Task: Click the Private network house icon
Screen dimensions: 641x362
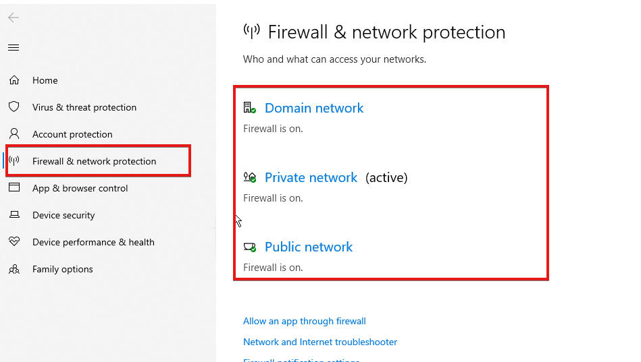Action: point(249,177)
